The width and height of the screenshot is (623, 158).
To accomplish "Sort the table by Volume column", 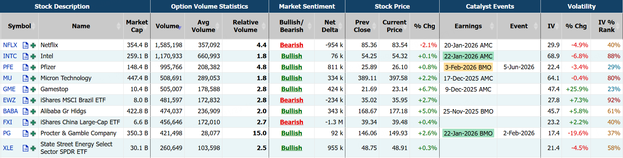I will [167, 26].
